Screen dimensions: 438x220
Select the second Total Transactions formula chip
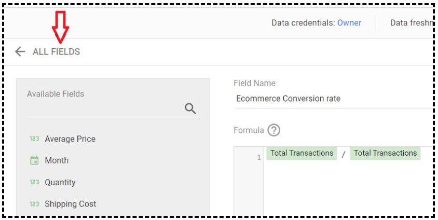coord(385,153)
